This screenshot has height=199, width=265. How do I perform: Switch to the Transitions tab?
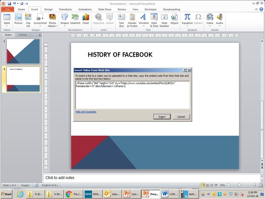point(65,9)
